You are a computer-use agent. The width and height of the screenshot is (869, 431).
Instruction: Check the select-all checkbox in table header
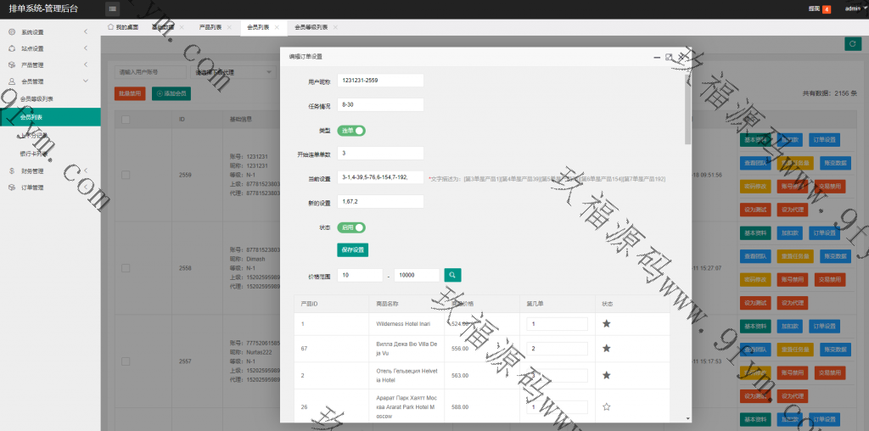click(x=126, y=120)
